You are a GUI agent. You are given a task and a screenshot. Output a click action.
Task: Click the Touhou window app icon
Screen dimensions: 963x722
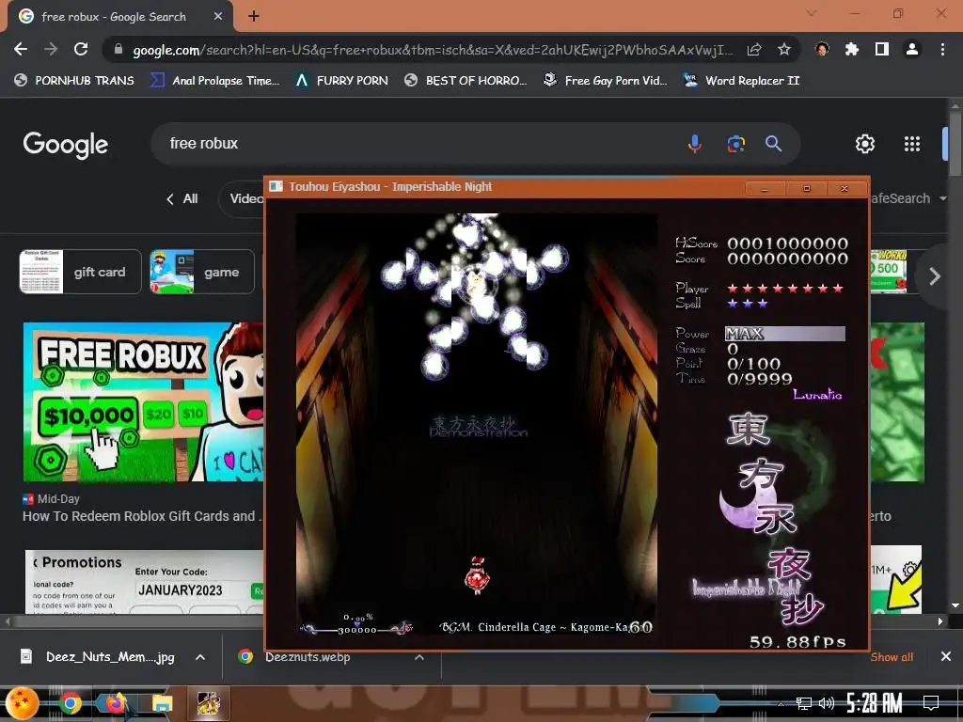tap(276, 187)
